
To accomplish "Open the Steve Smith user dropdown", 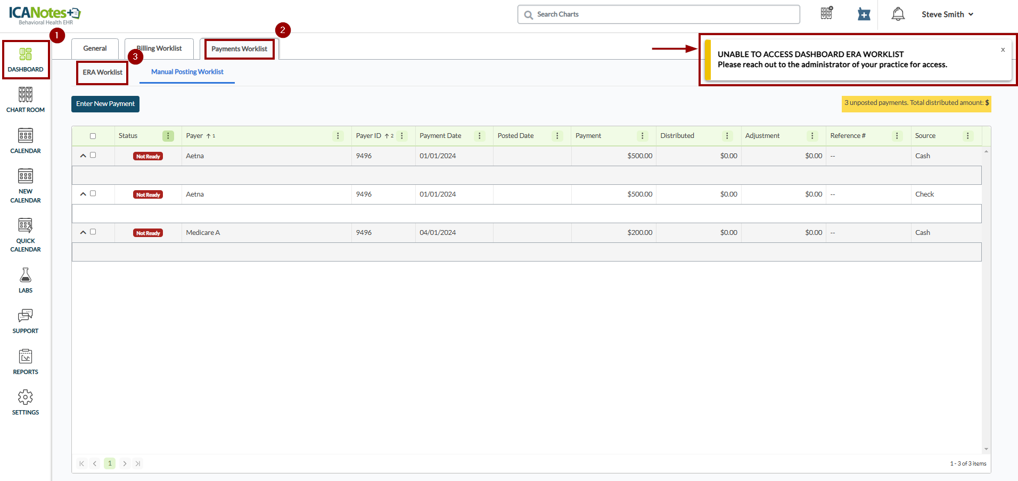I will [947, 14].
